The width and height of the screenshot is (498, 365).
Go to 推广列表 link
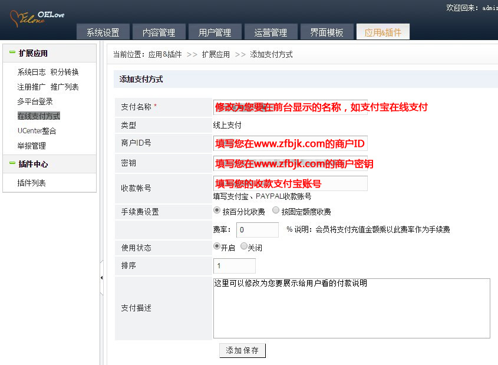click(64, 87)
